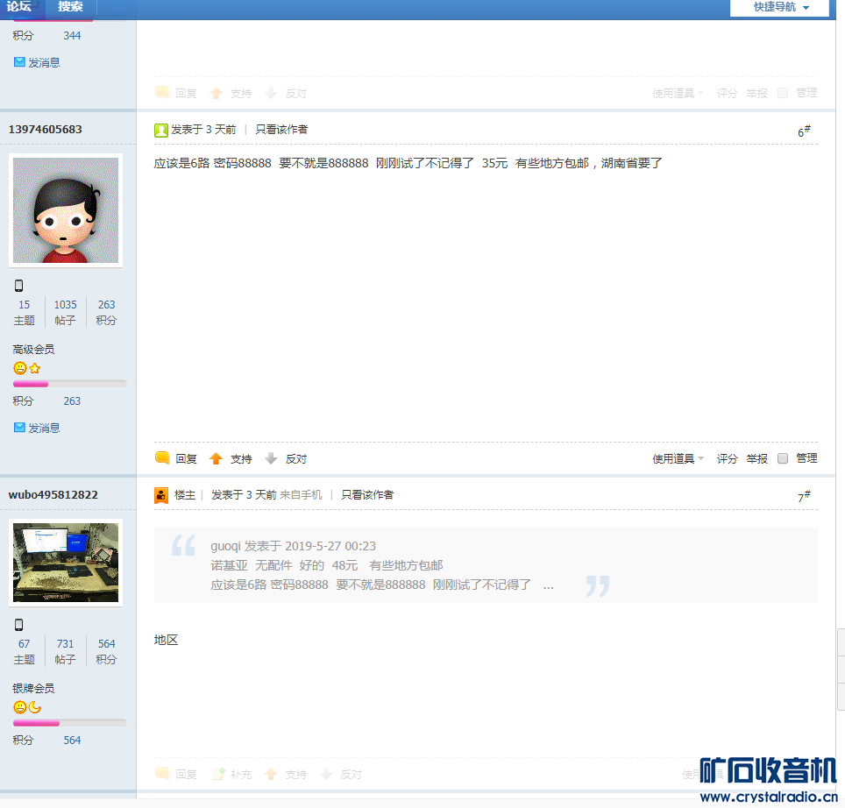Image resolution: width=845 pixels, height=808 pixels.
Task: Oppose post 6 with 反对
Action: [296, 459]
